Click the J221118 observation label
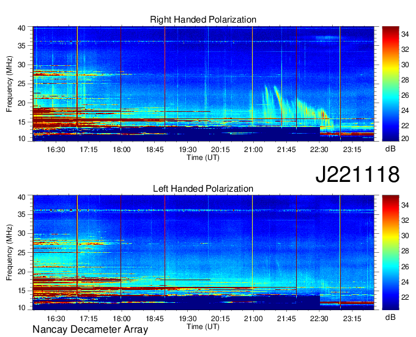The height and width of the screenshot is (337, 416). click(357, 175)
